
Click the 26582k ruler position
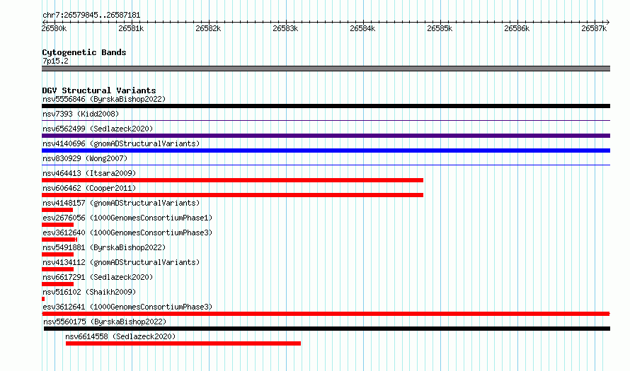209,28
